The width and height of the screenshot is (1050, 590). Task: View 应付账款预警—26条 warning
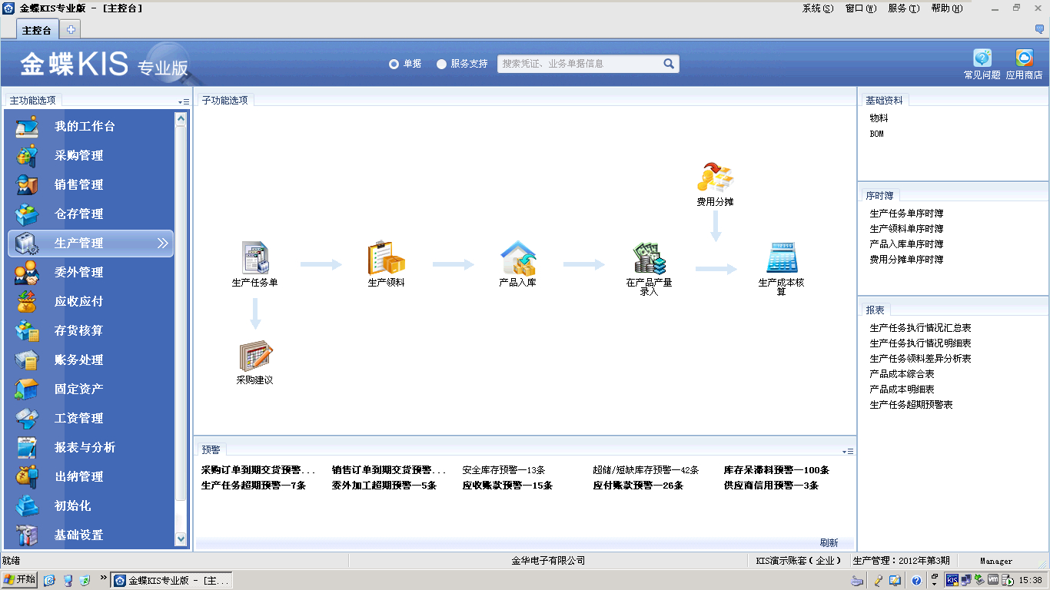click(638, 486)
